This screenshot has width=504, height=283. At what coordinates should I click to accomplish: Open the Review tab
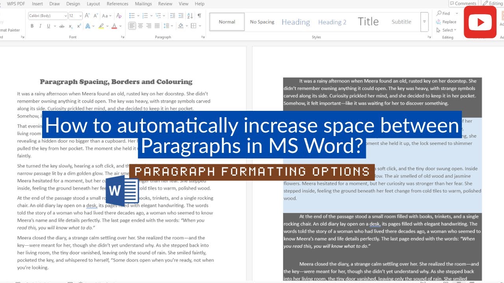[165, 4]
